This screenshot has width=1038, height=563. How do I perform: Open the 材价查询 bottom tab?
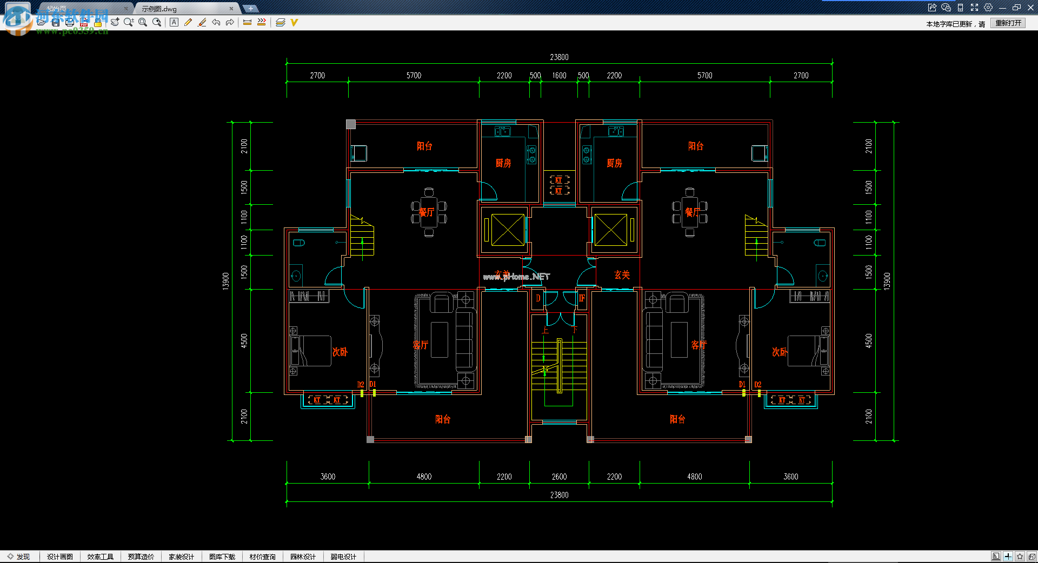263,557
